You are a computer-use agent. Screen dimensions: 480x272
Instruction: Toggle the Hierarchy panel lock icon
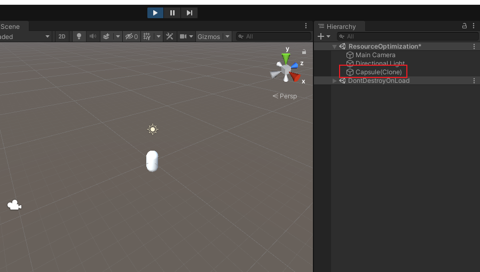point(465,26)
